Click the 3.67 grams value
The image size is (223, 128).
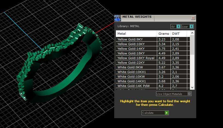(x=162, y=67)
